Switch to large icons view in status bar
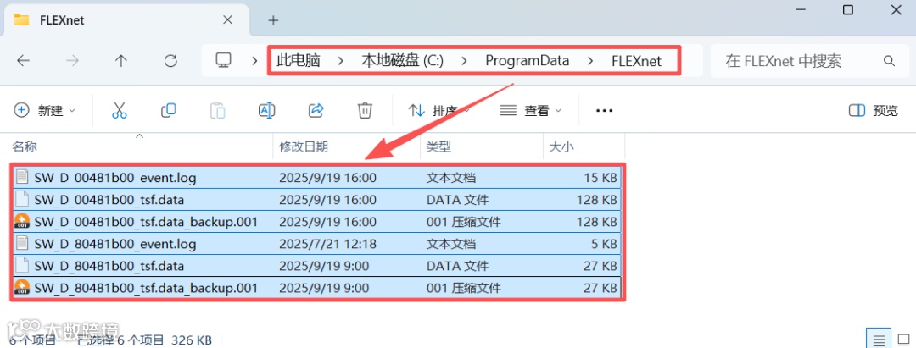Screen dimensions: 916x348 [x=903, y=340]
